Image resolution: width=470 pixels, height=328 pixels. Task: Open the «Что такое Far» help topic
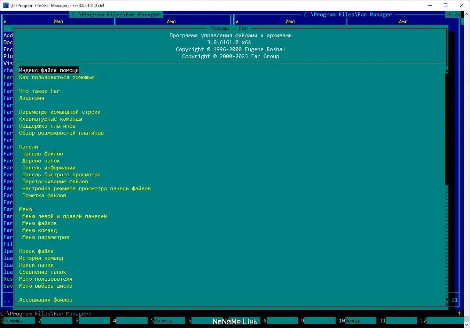pos(40,91)
